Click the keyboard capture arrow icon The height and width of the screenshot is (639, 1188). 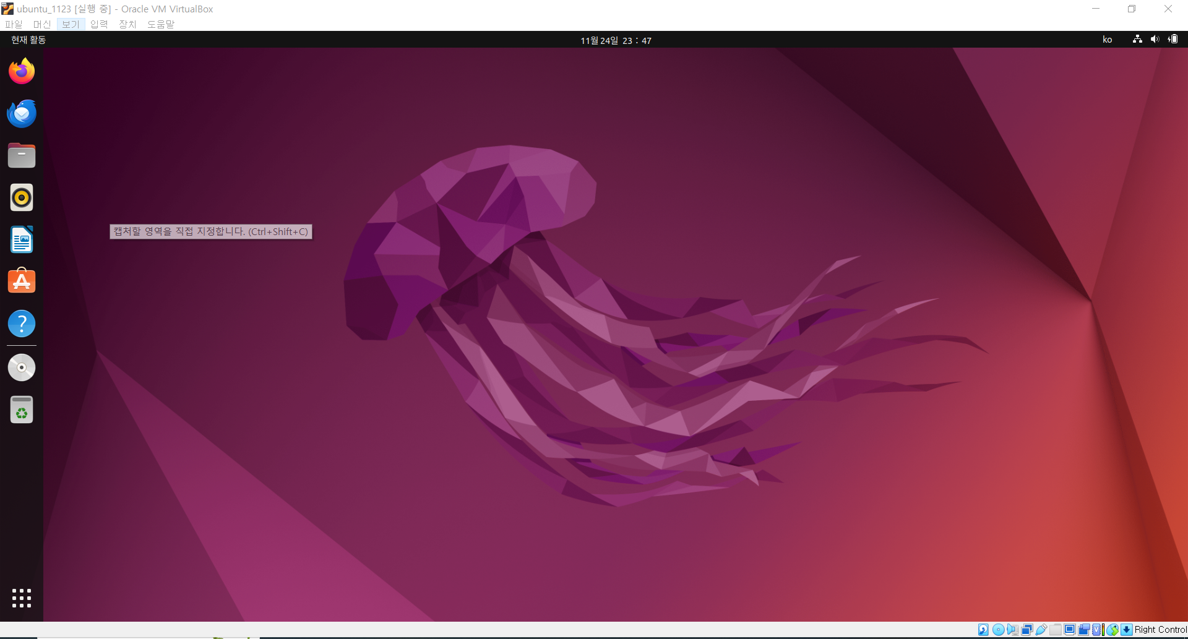[x=1127, y=630]
